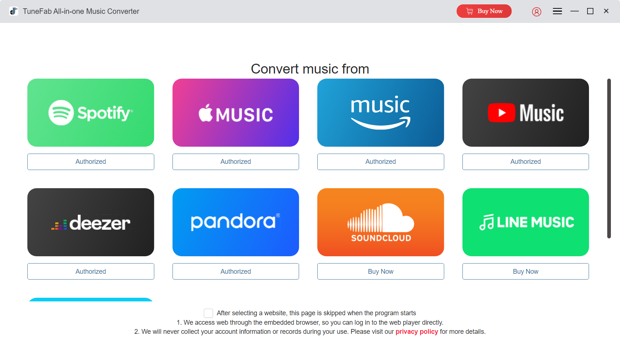
Task: Open the LINE MUSIC converter tile
Action: [x=525, y=222]
